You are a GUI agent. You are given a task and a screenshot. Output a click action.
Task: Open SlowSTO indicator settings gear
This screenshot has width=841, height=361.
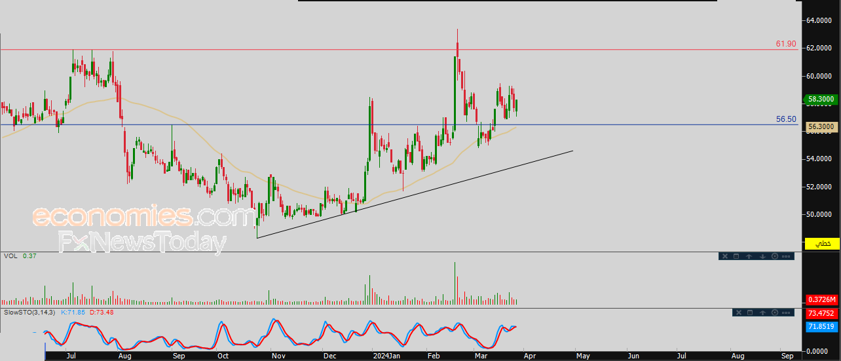(775, 313)
